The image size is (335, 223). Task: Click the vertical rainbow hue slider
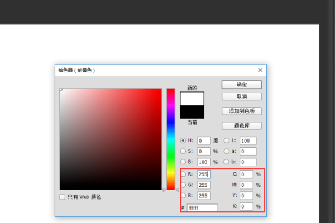(171, 139)
